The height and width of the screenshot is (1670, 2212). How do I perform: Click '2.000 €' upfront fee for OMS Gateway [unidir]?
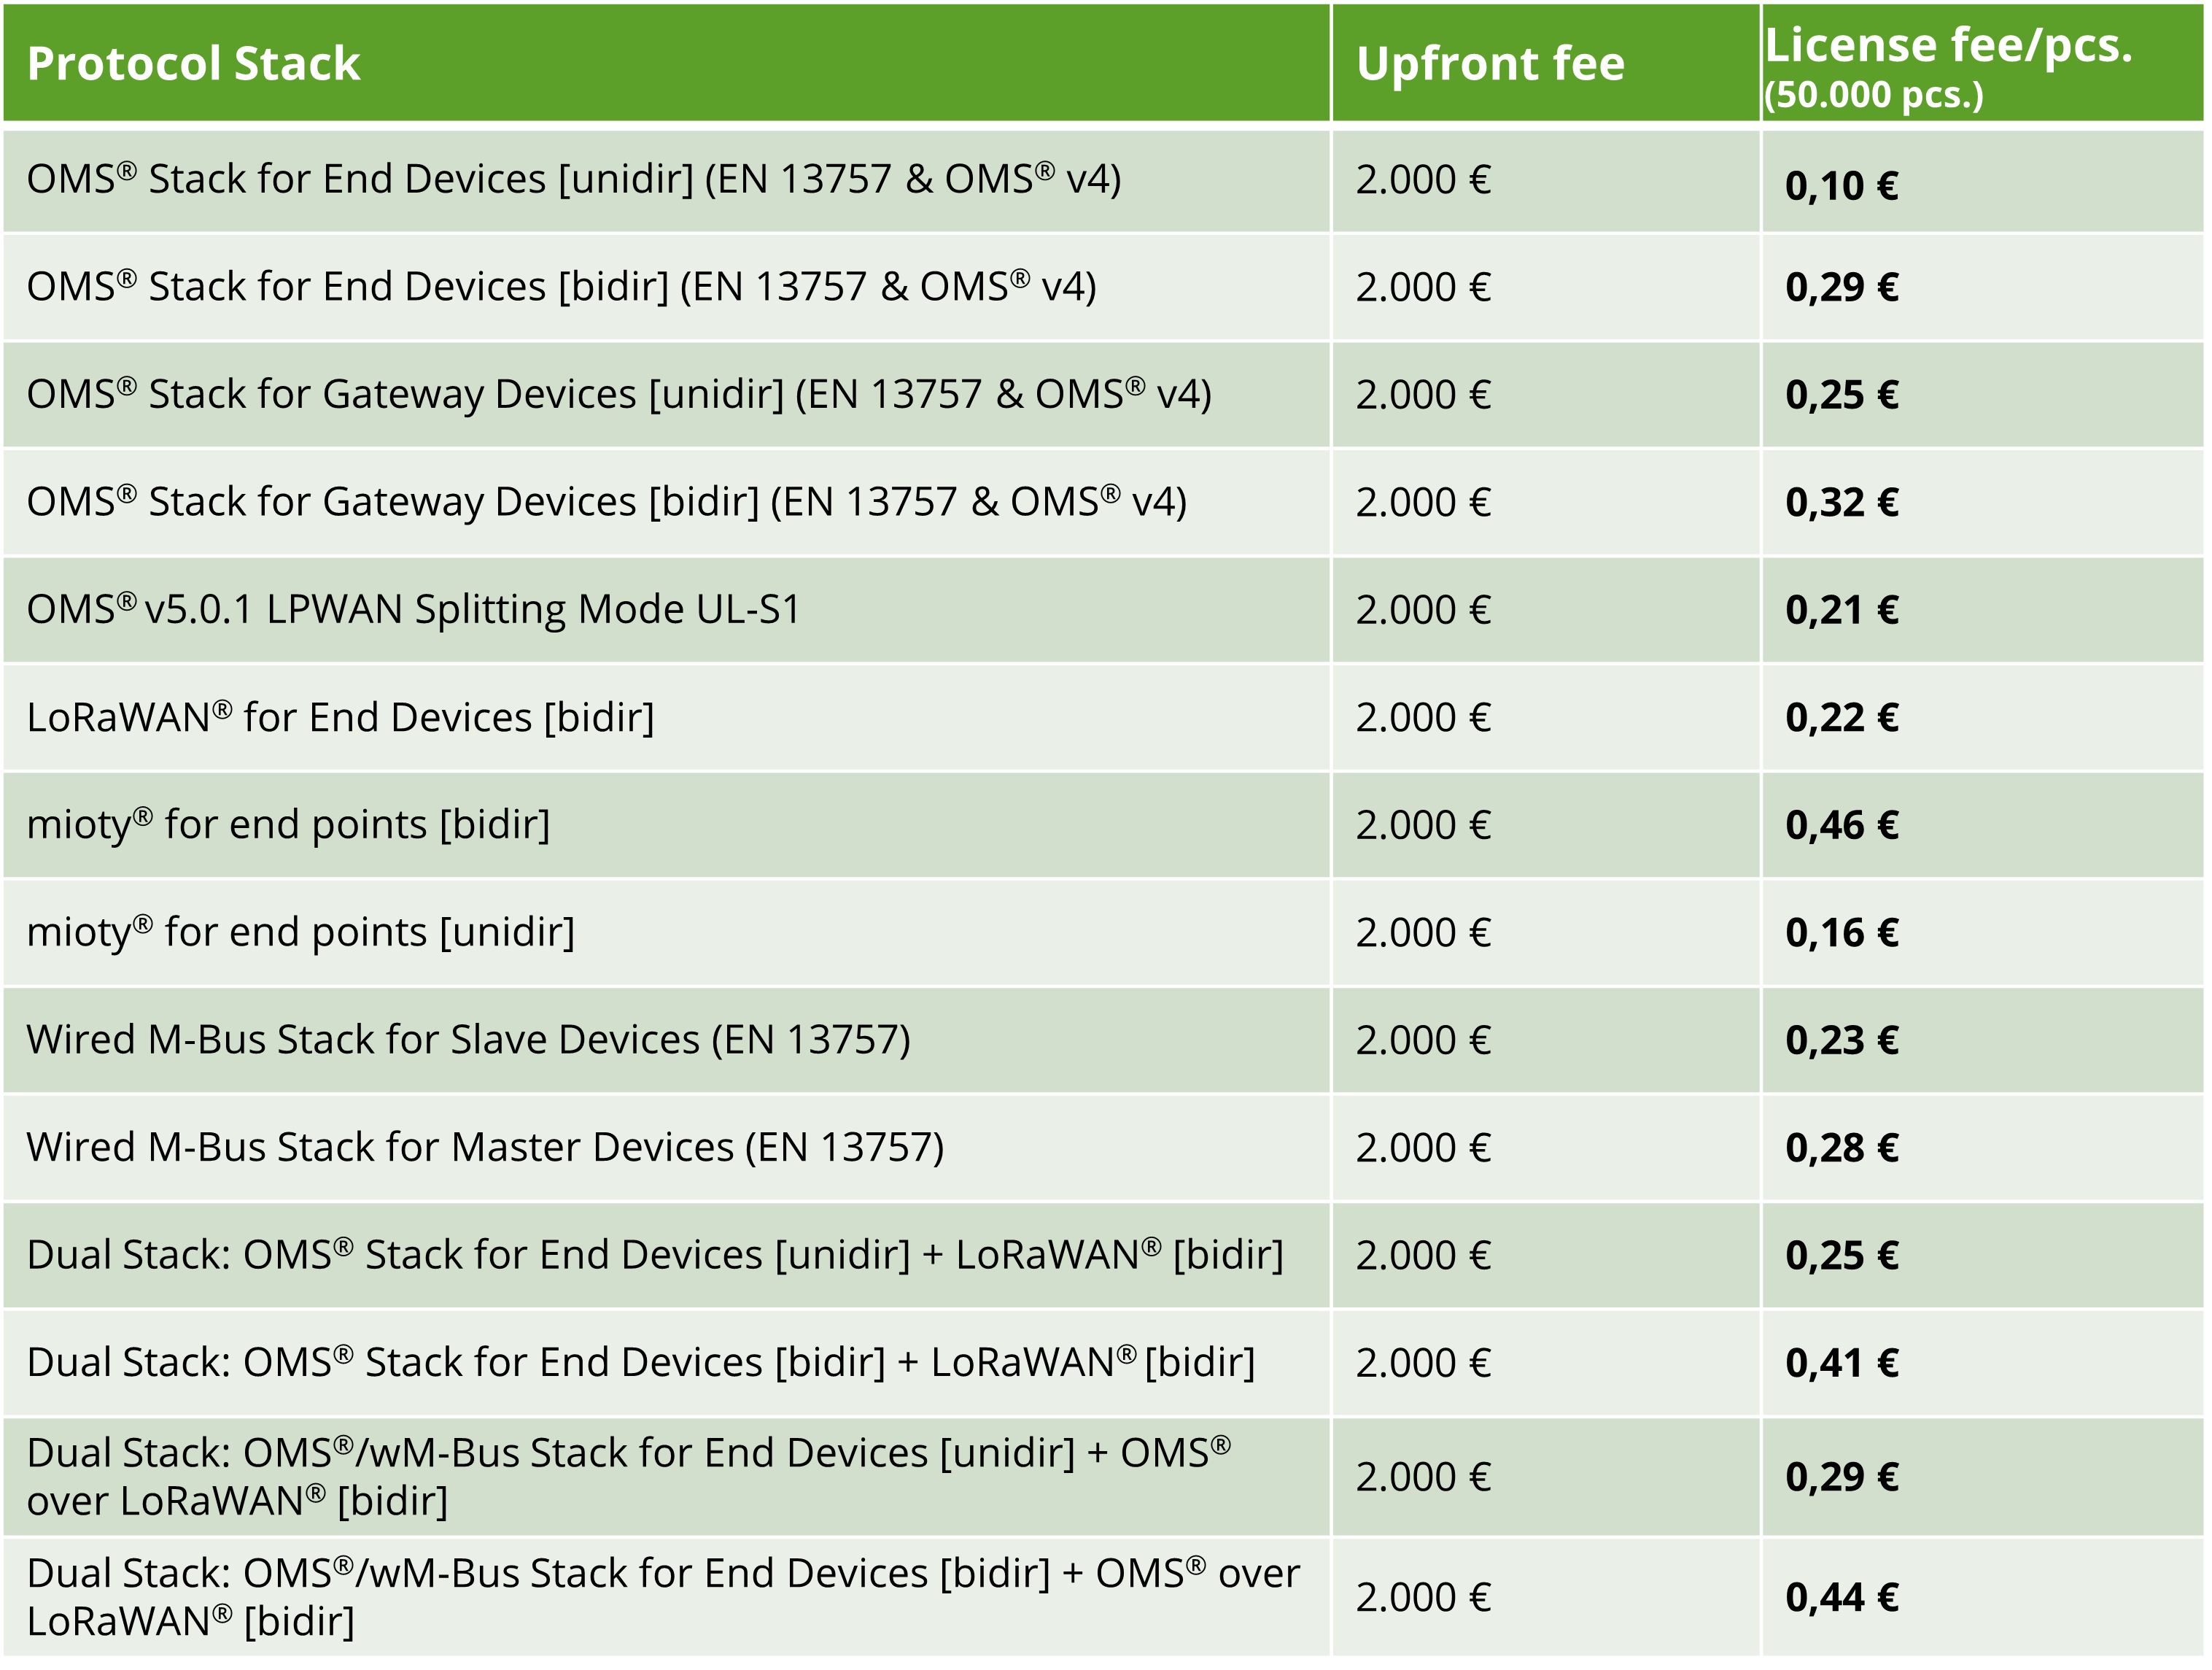1423,395
